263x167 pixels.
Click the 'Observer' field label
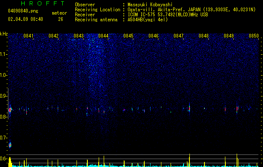(85, 5)
